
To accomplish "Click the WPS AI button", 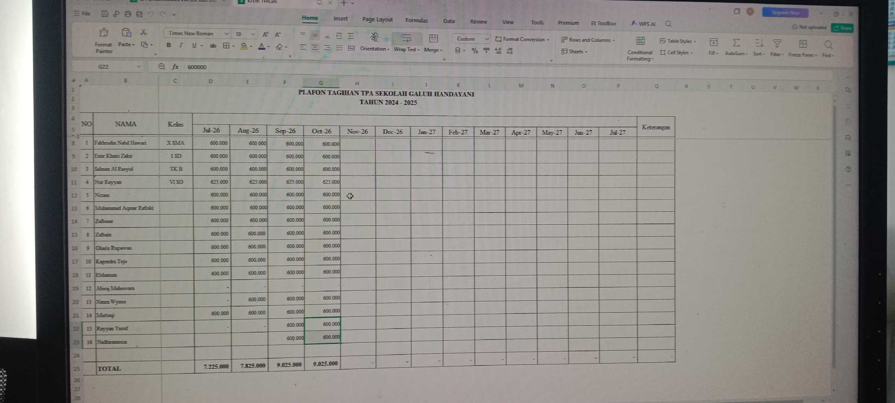I will point(644,24).
